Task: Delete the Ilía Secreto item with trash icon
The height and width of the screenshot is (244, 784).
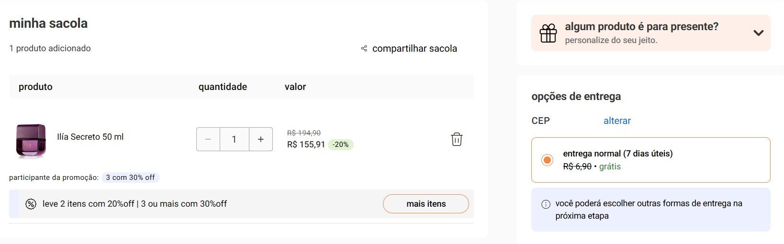Action: (x=457, y=139)
